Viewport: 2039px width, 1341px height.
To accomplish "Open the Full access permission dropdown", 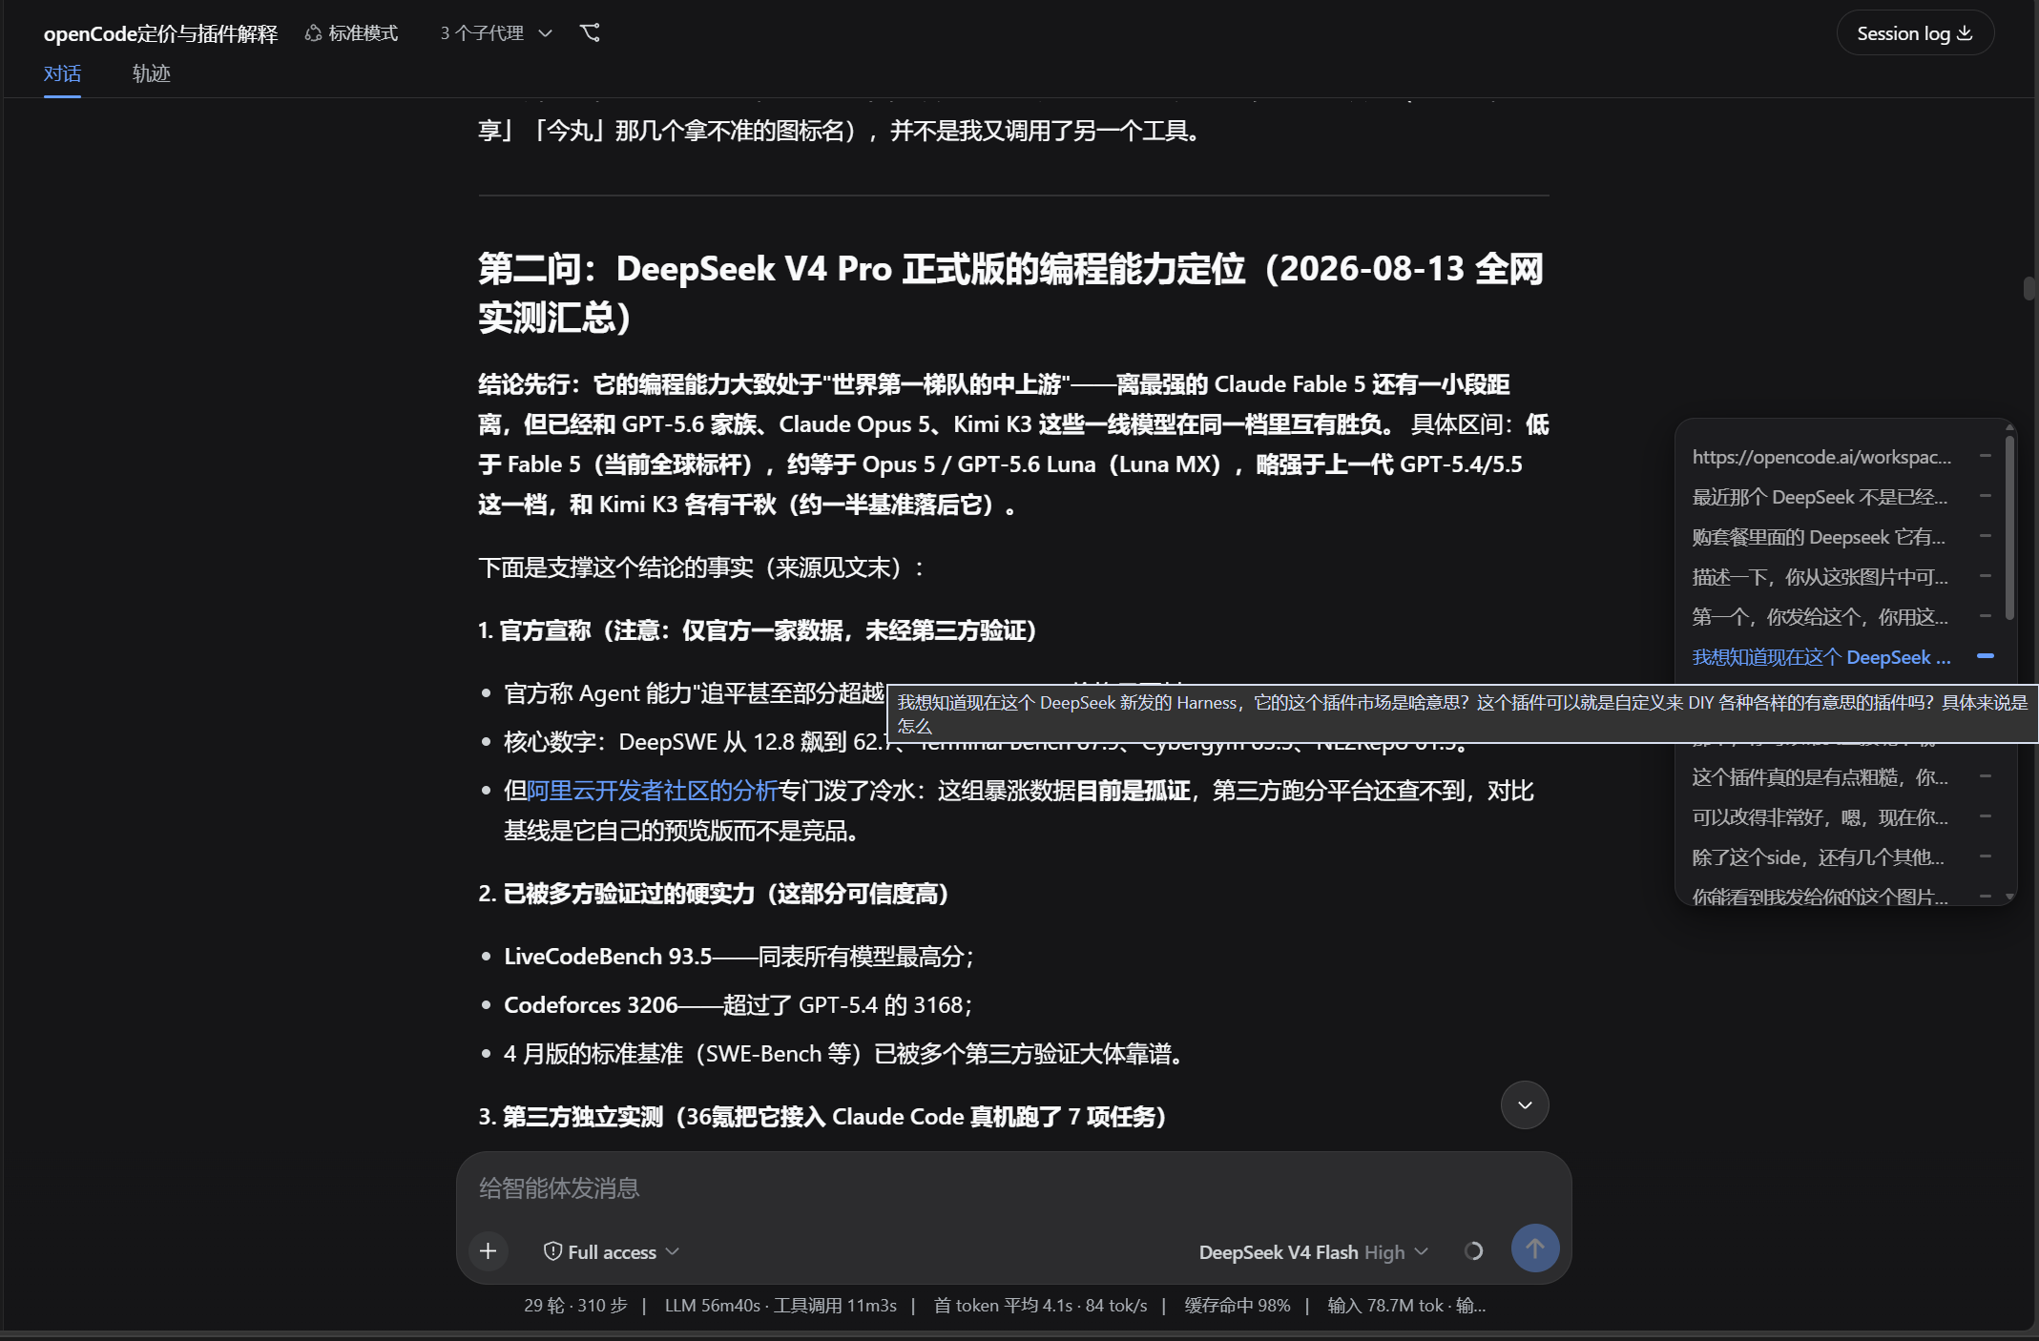I will [612, 1251].
